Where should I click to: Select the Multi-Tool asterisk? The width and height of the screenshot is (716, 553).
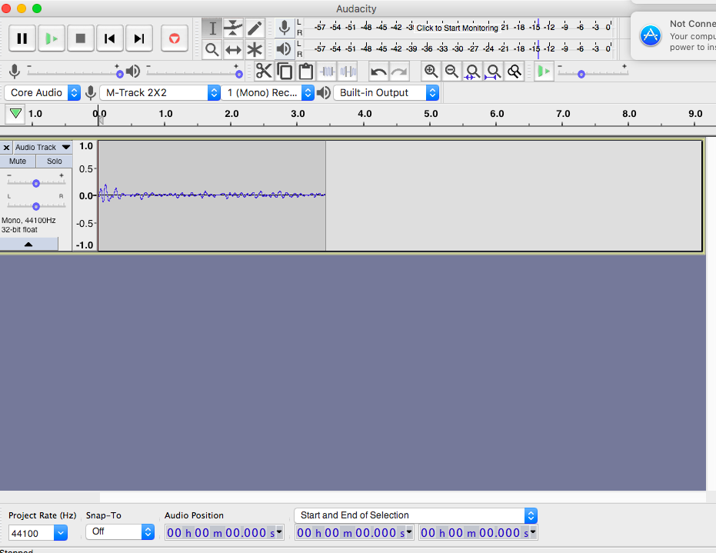pos(255,49)
